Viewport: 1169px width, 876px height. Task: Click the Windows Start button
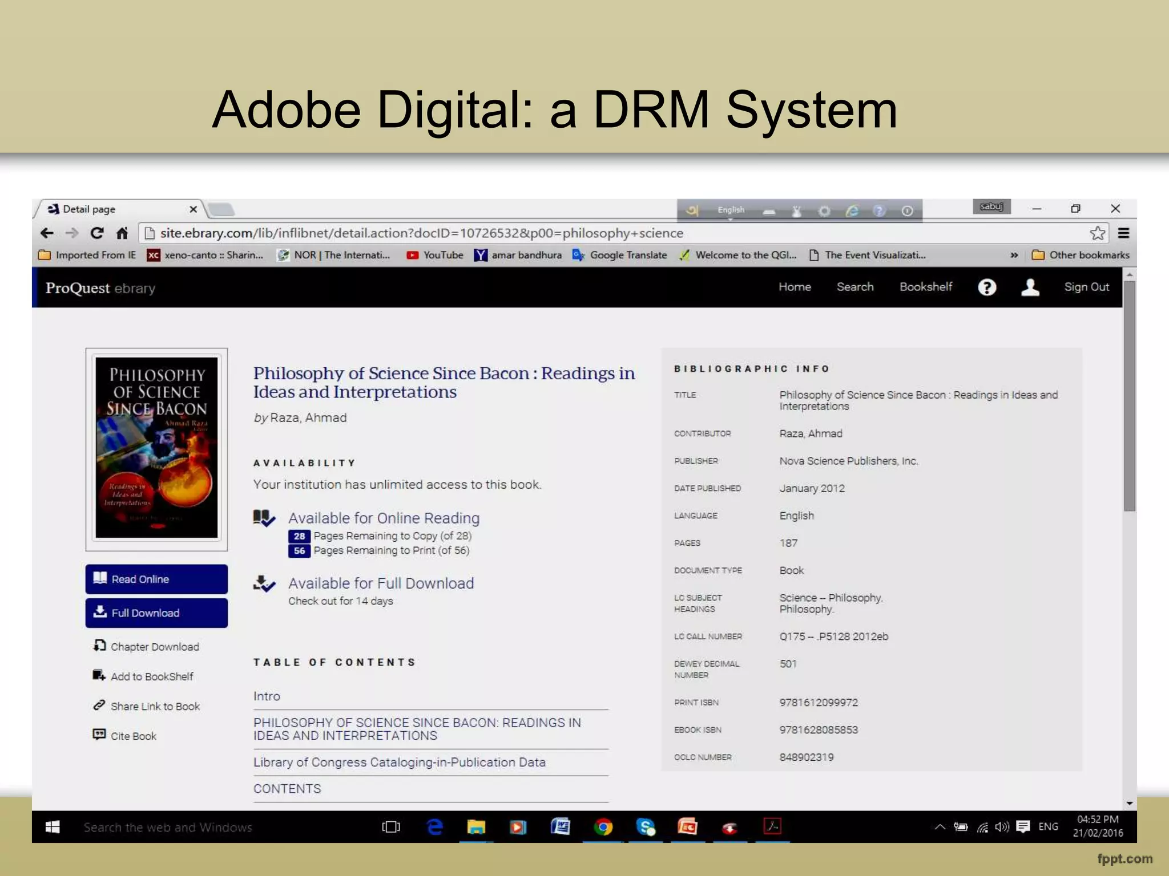[53, 827]
